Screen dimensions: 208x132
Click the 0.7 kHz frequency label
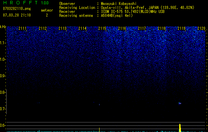(x=3, y=109)
